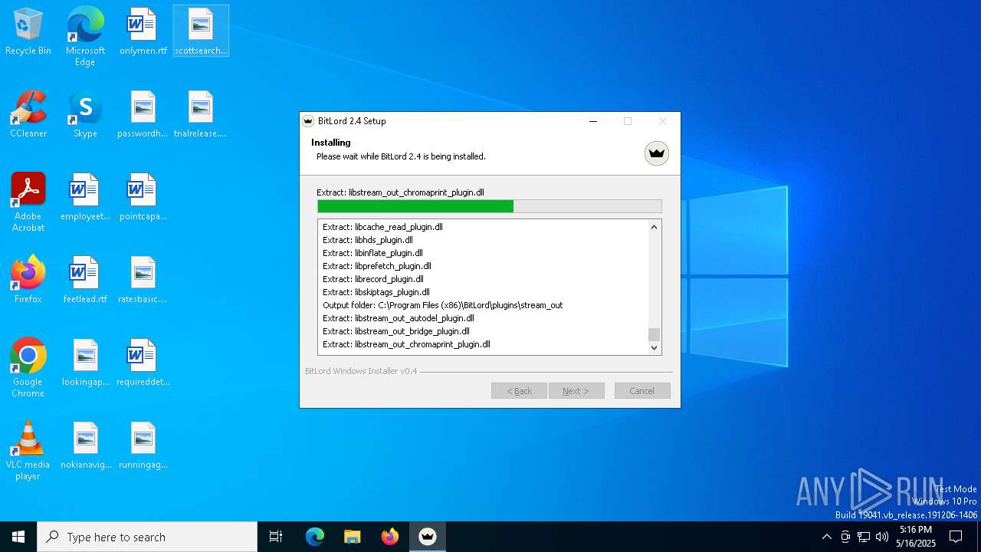981x552 pixels.
Task: Select log line libinflate_plugin.dll
Action: click(x=372, y=253)
